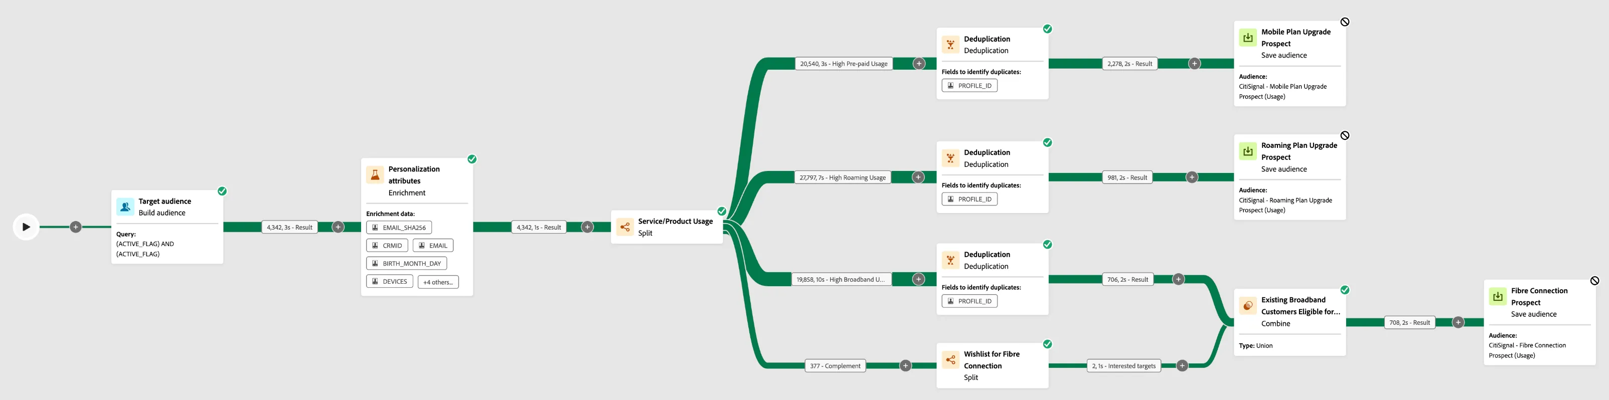Screen dimensions: 1609x400
Task: Click the Roaming Plan Upgrade Prospect status icon
Action: coord(1345,135)
